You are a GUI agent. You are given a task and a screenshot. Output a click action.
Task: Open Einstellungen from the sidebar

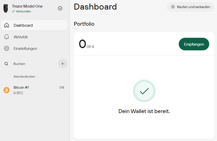pyautogui.click(x=34, y=48)
